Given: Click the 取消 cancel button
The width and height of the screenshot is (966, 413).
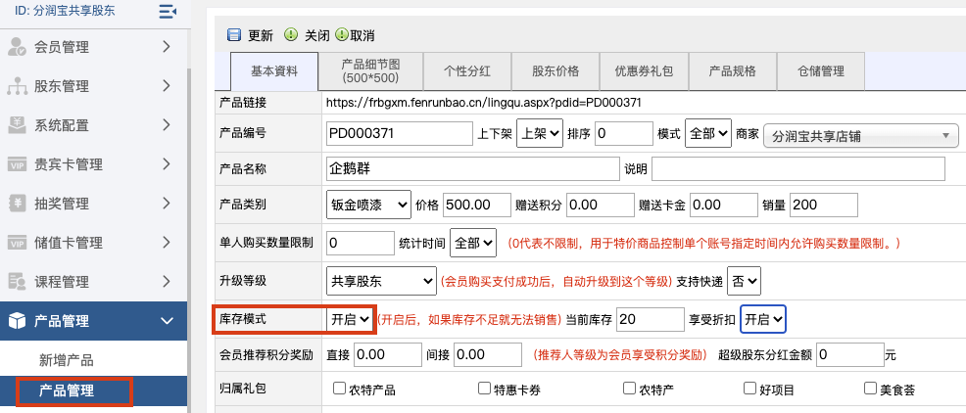Looking at the screenshot, I should (x=355, y=35).
